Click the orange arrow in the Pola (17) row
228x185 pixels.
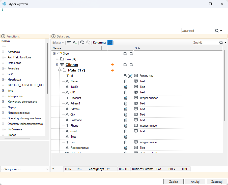pyautogui.click(x=112, y=70)
